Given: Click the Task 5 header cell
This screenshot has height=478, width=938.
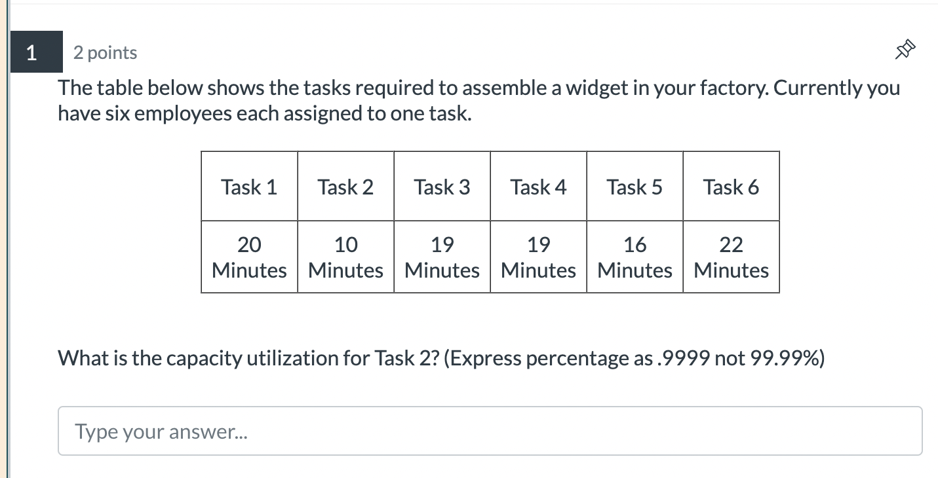Looking at the screenshot, I should (635, 187).
